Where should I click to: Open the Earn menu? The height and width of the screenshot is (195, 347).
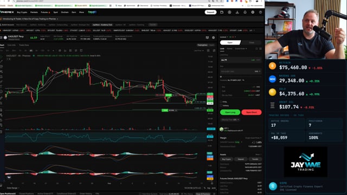pos(74,12)
